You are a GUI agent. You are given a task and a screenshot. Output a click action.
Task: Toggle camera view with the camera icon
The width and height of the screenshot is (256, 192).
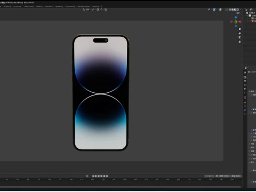[x=239, y=37]
